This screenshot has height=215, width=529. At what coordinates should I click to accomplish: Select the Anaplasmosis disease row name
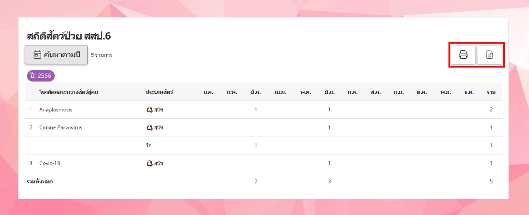pyautogui.click(x=56, y=110)
